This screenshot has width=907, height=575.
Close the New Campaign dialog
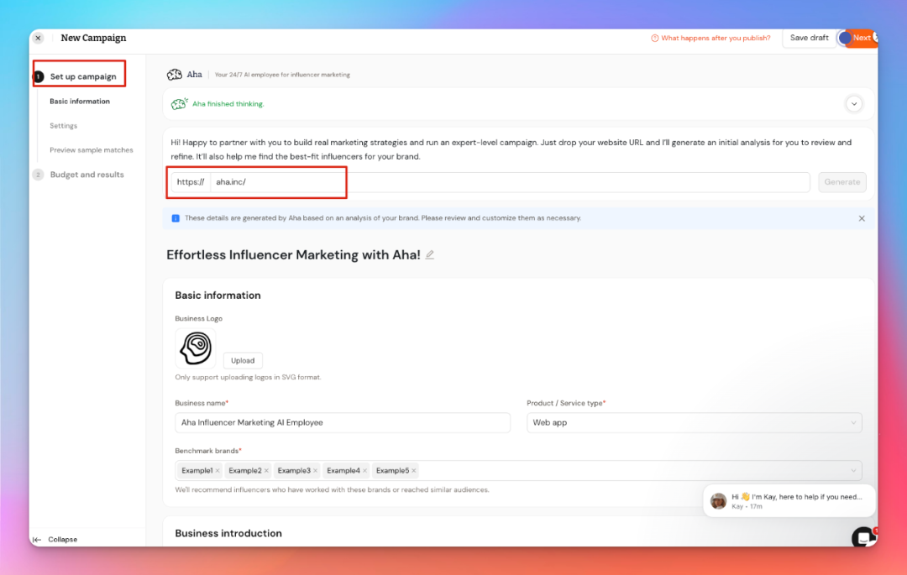pyautogui.click(x=39, y=38)
